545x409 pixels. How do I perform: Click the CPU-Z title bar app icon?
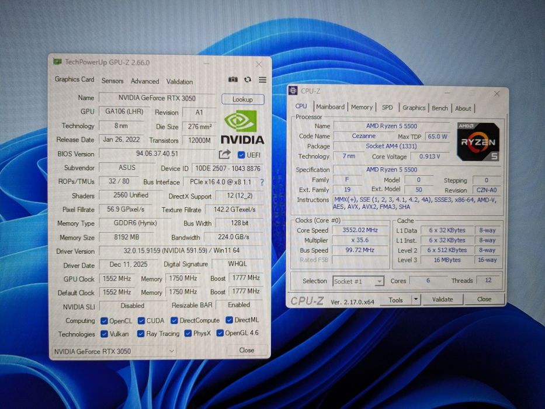point(293,91)
